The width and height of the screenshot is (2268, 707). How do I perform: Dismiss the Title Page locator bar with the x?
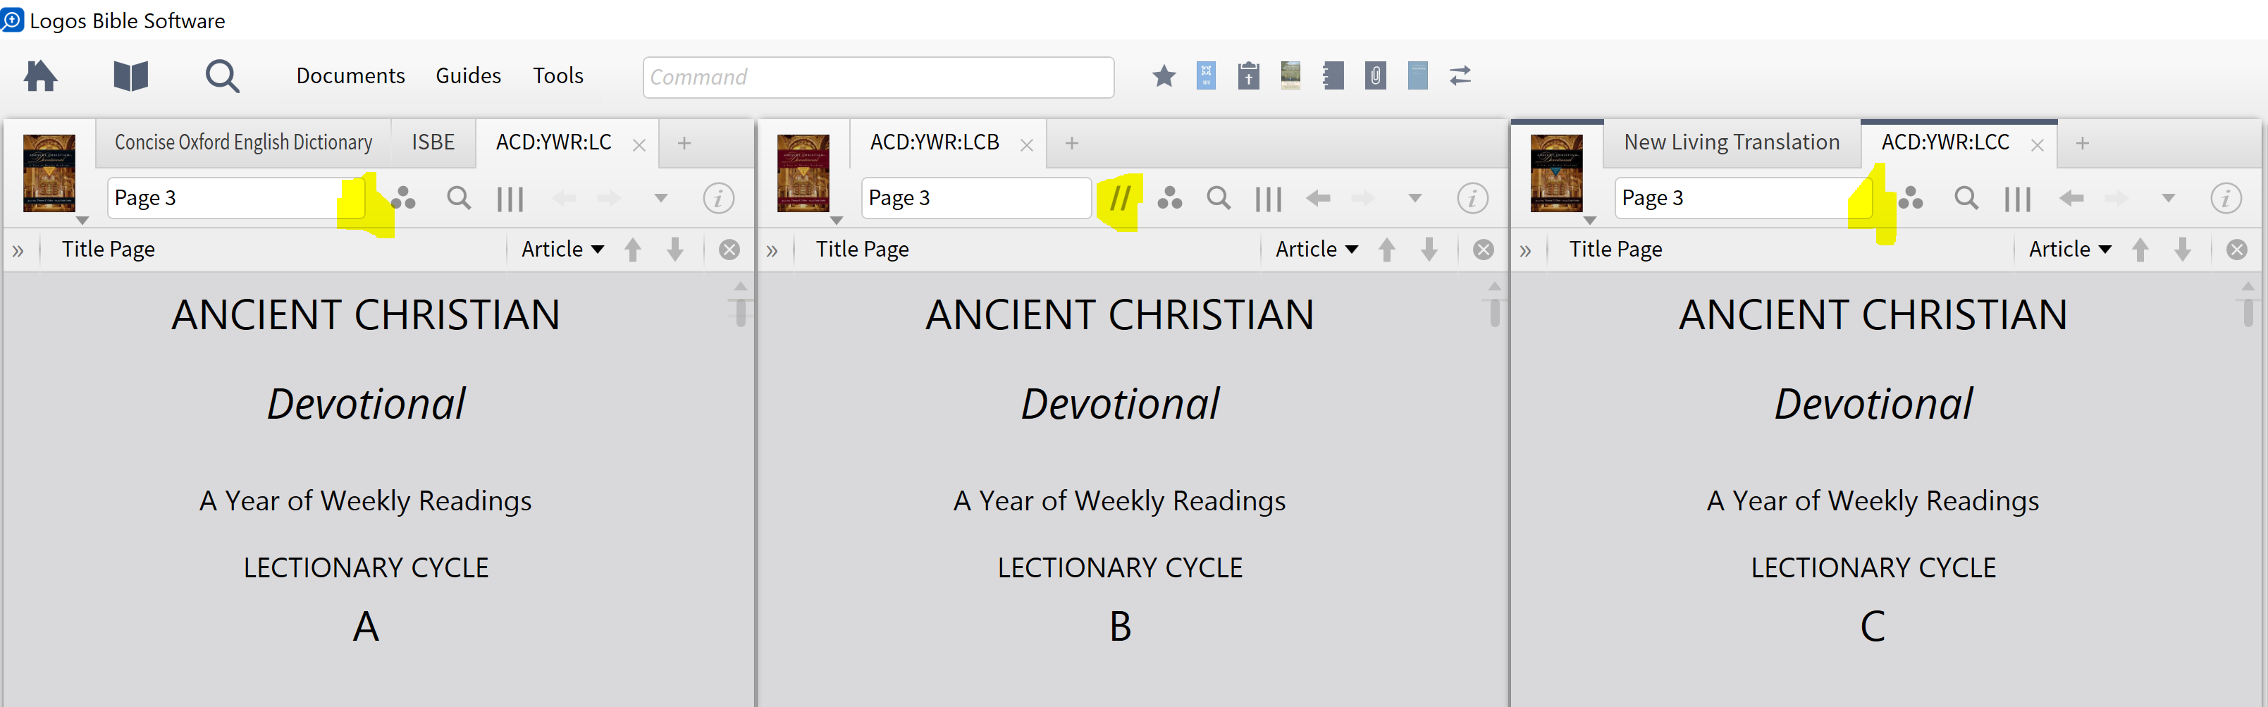(729, 248)
